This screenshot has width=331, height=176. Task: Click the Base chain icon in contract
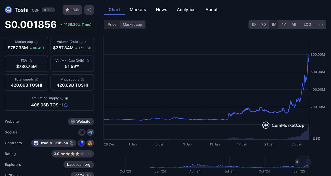pos(36,143)
